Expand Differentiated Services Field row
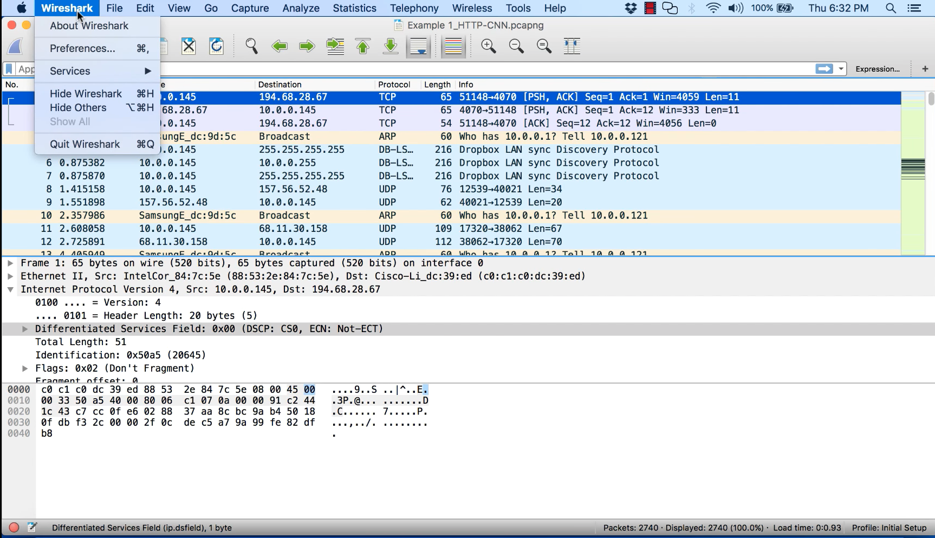The image size is (935, 538). 25,329
